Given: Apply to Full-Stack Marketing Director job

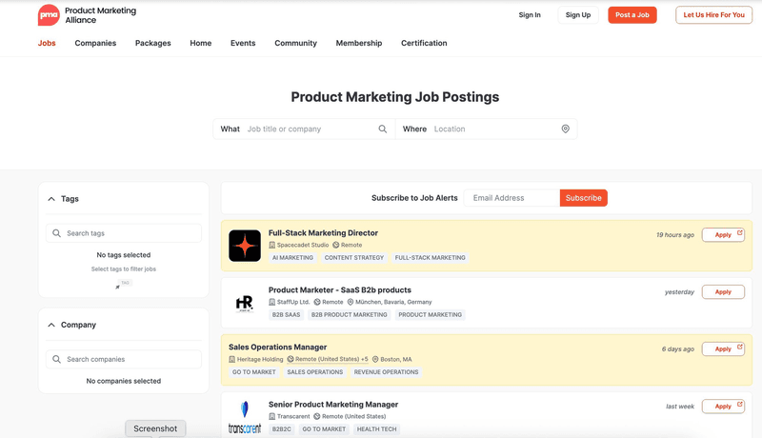Looking at the screenshot, I should click(x=723, y=235).
